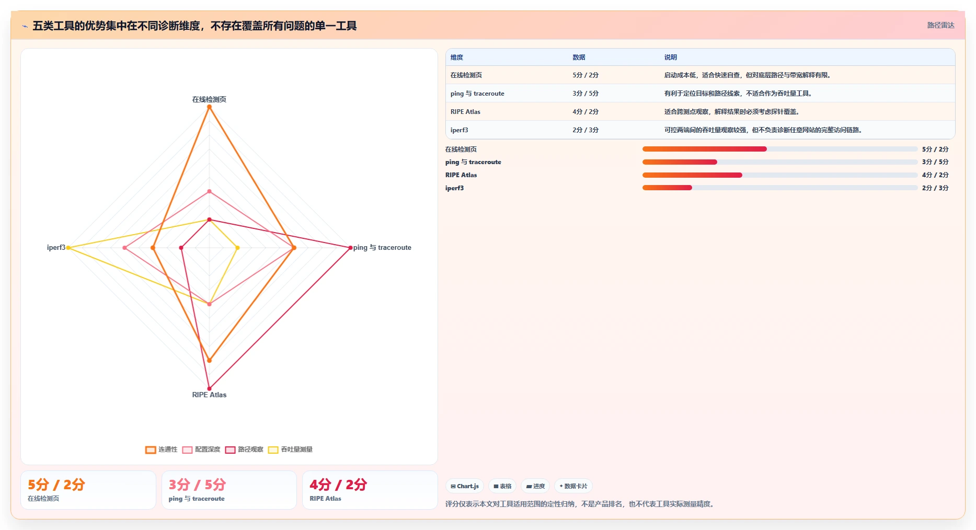976x530 pixels.
Task: Toggle the 配置深度 legend series
Action: [x=201, y=450]
